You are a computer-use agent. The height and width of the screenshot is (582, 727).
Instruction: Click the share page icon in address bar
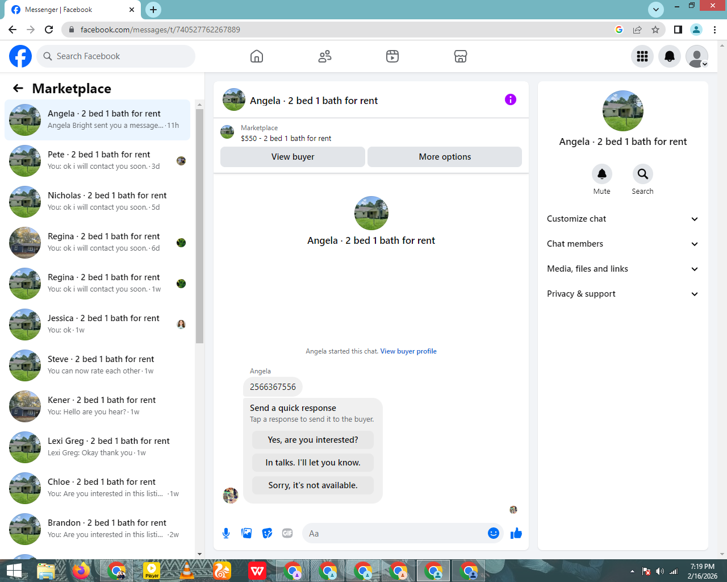pos(637,30)
